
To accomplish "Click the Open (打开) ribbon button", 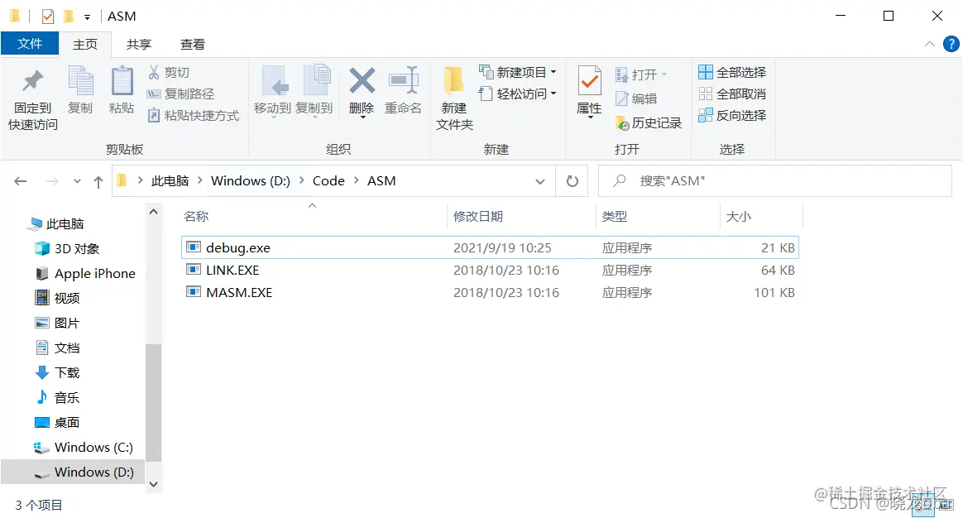I will click(x=640, y=74).
